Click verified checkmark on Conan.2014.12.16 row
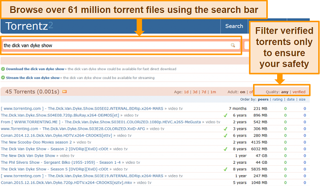This screenshot has height=186, width=320. [225, 136]
